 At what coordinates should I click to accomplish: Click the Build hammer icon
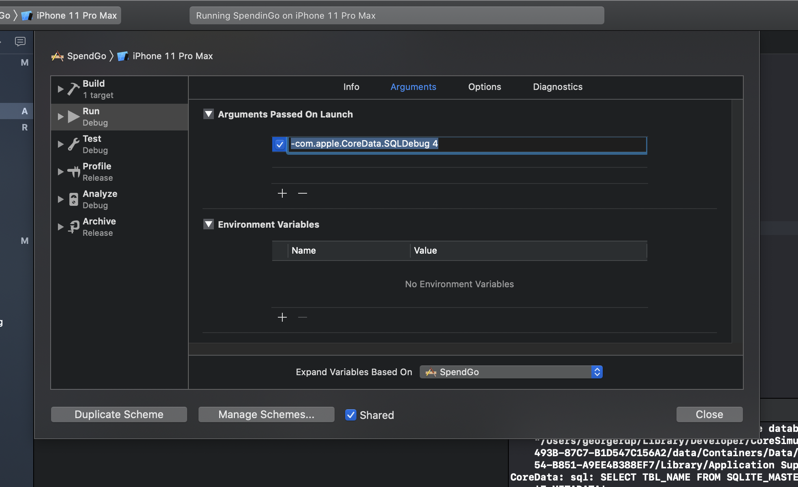[x=73, y=89]
